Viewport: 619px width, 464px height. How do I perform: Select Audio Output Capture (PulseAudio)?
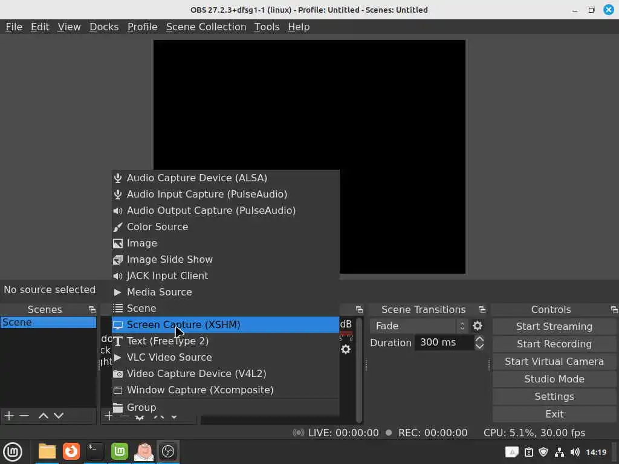(225, 210)
